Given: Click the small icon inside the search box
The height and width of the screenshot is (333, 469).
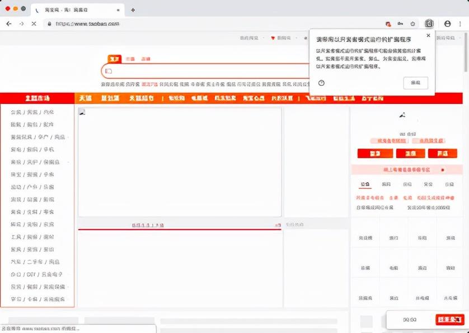Looking at the screenshot, I should pos(109,71).
